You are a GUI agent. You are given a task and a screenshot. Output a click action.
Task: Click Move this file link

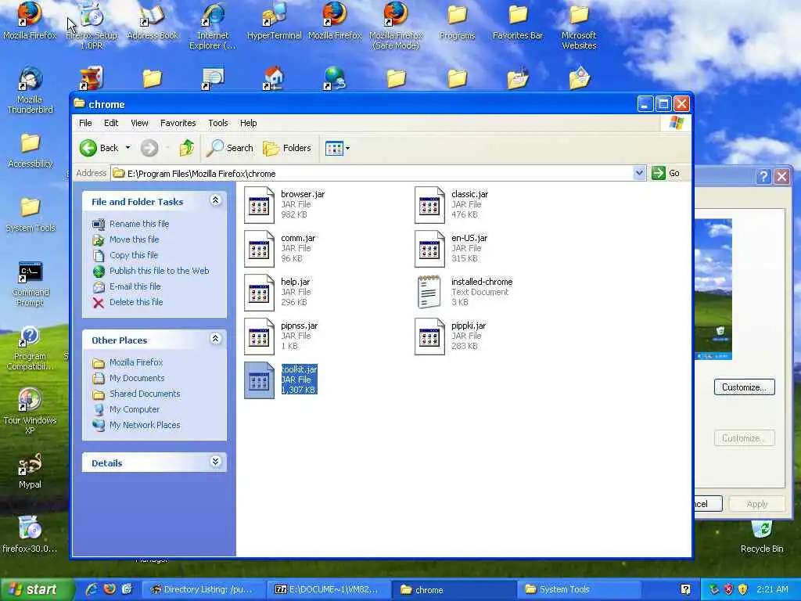pos(134,239)
